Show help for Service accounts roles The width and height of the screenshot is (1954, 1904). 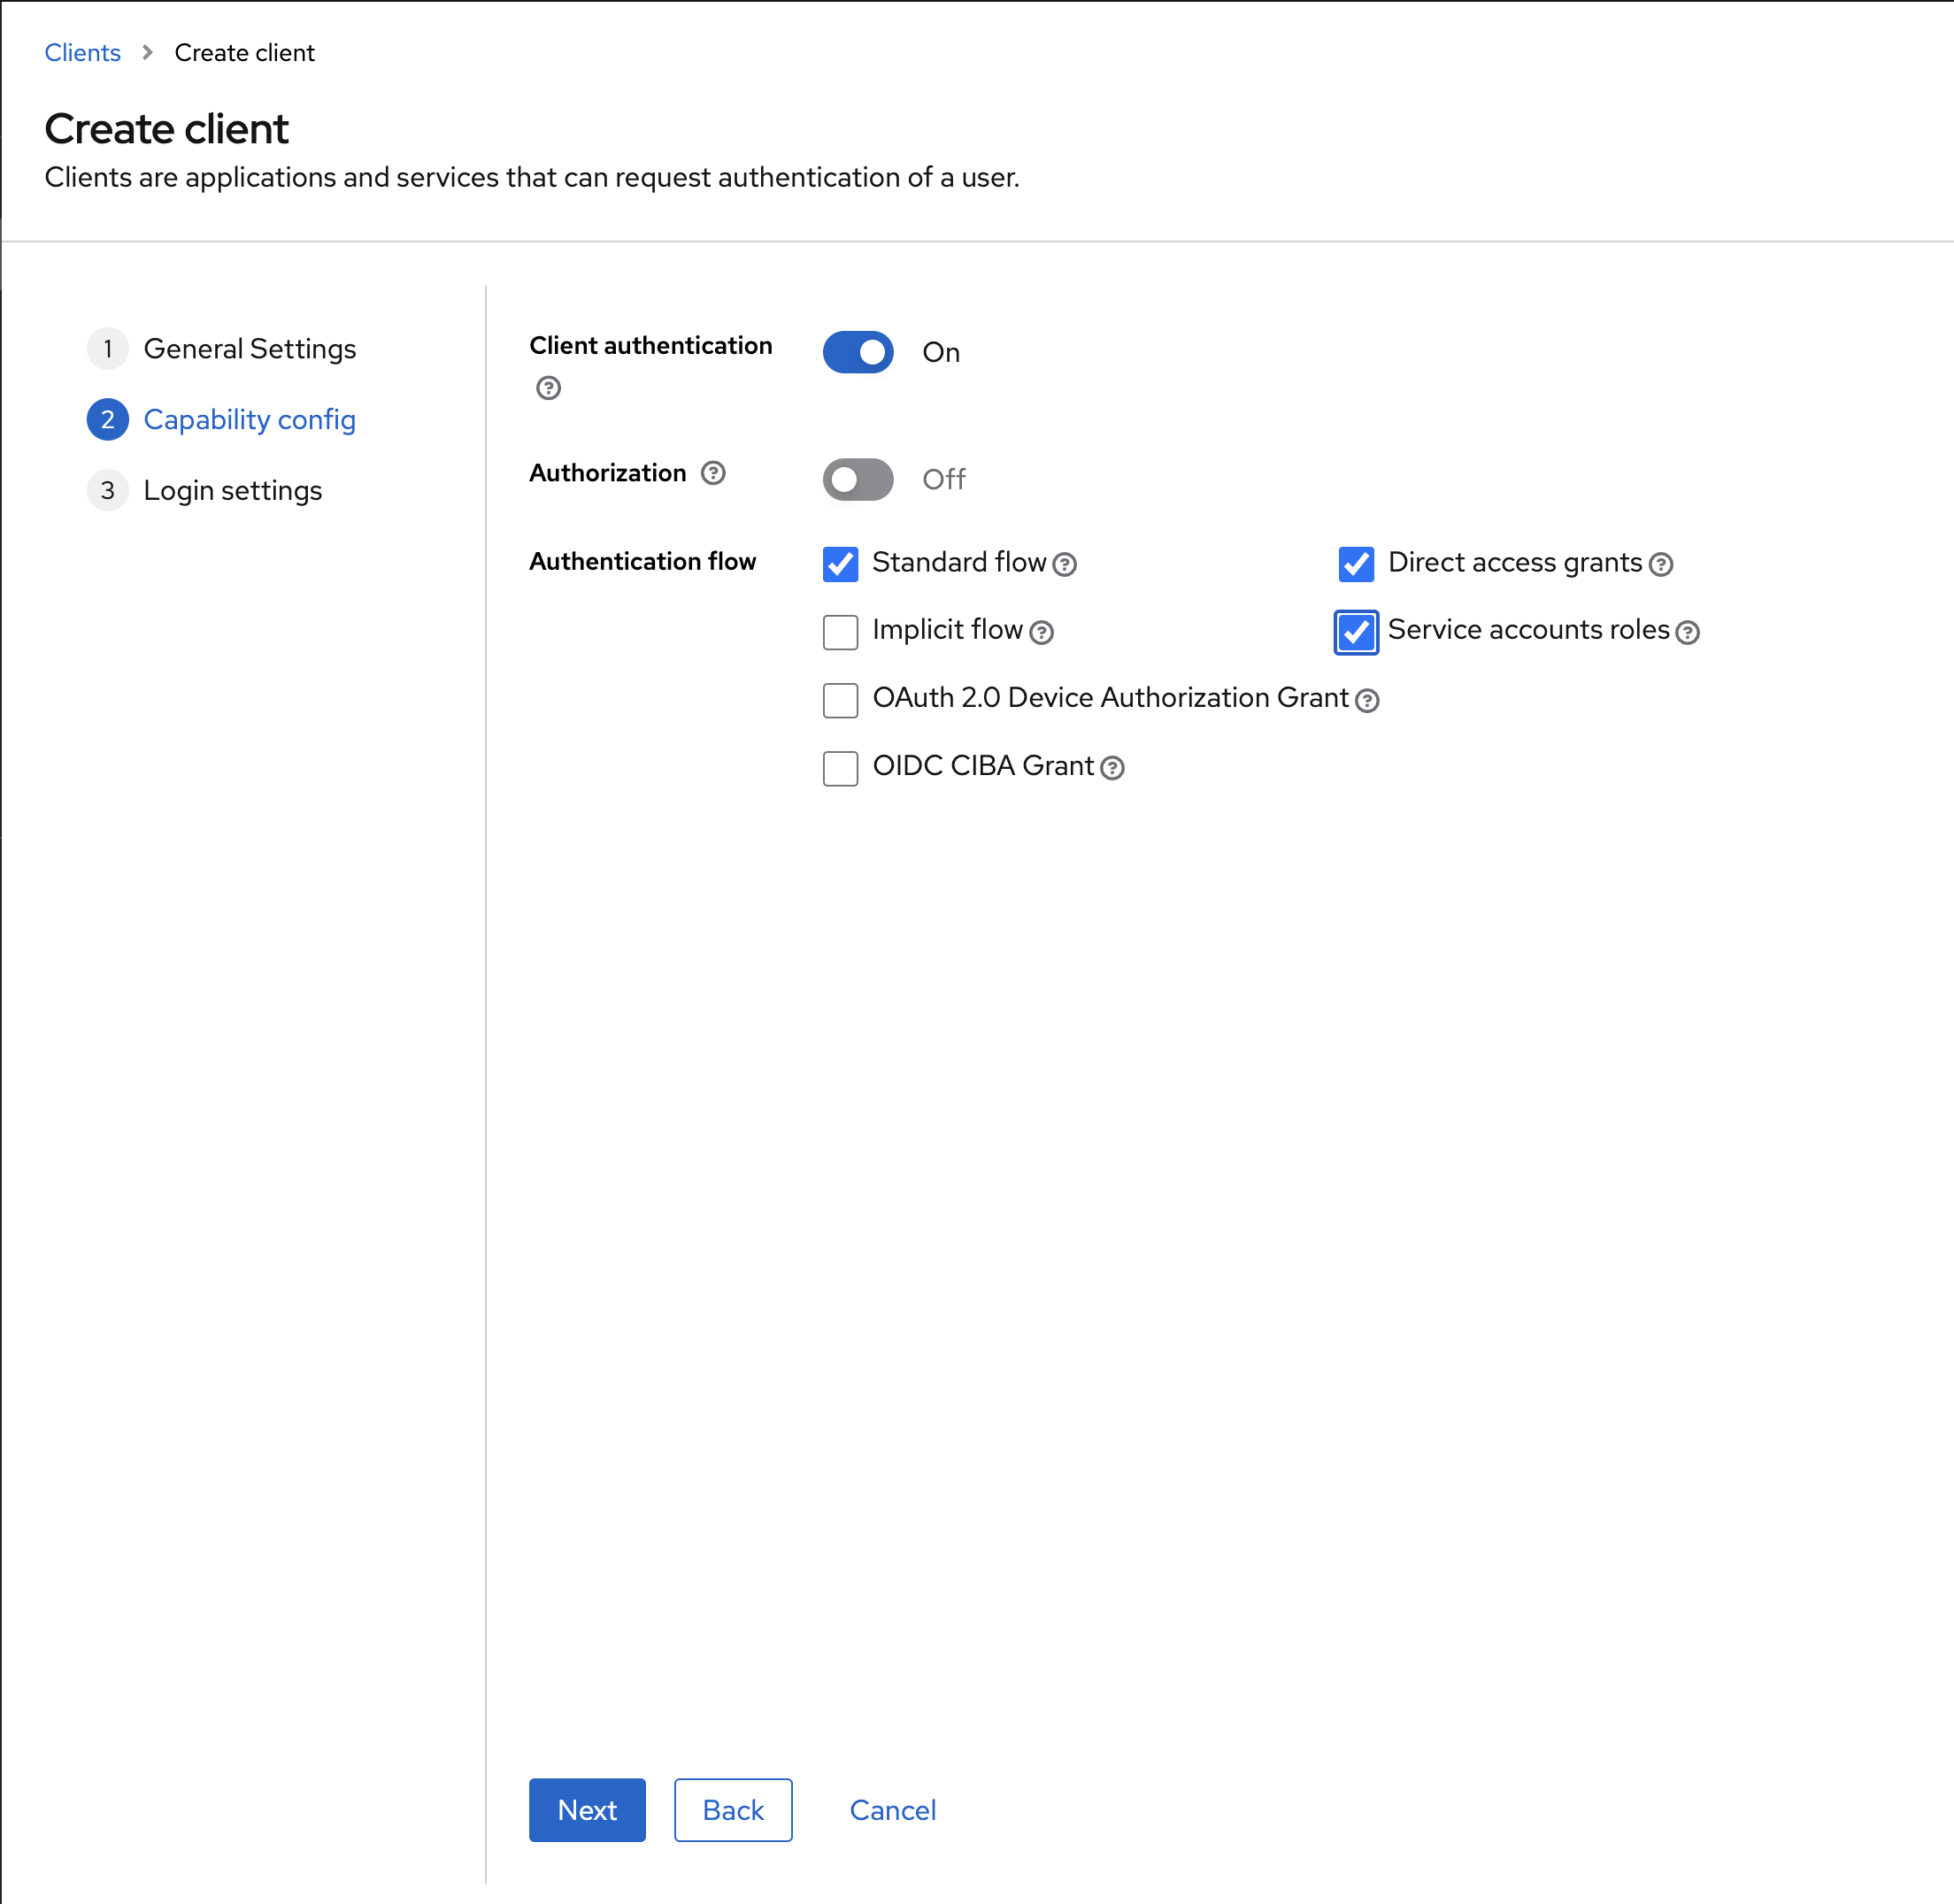[x=1687, y=632]
